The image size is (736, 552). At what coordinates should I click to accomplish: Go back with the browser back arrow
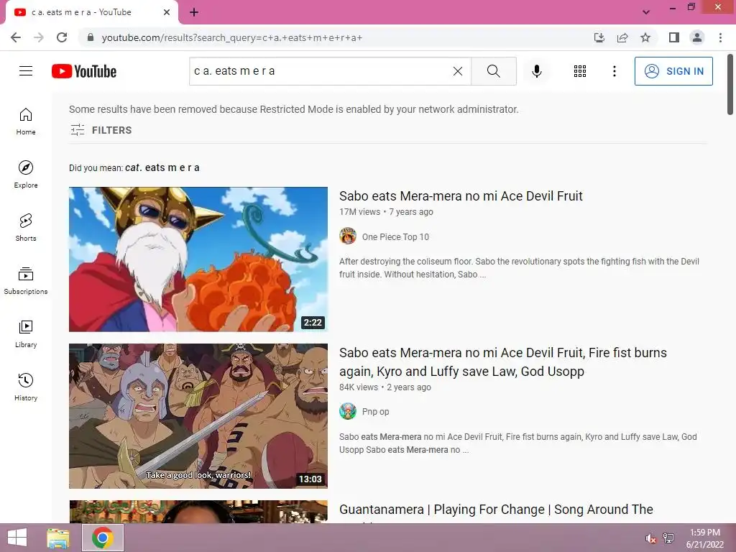[x=16, y=37]
